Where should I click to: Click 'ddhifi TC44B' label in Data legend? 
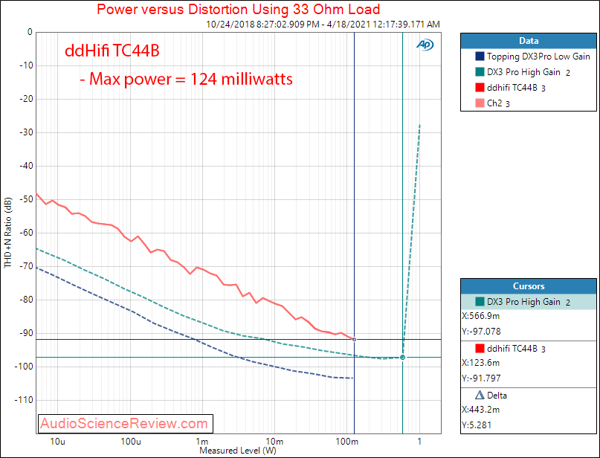(x=512, y=88)
